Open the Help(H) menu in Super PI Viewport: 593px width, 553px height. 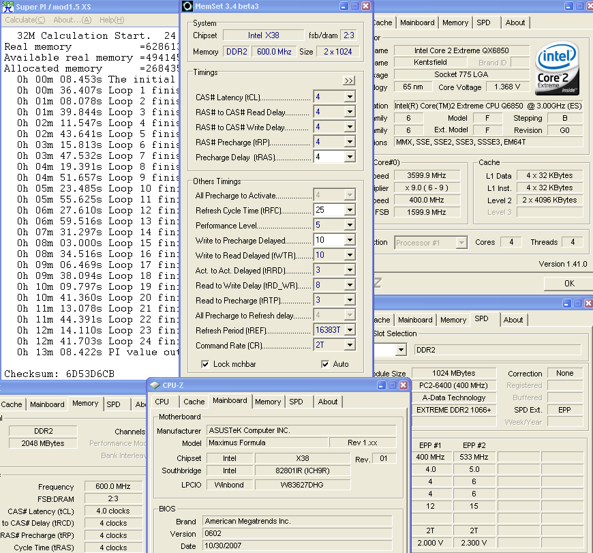(112, 20)
